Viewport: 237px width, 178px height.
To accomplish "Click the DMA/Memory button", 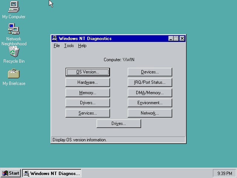I will coord(150,93).
